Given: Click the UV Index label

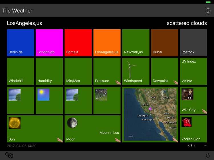Looking at the screenshot, I should 189,61.
